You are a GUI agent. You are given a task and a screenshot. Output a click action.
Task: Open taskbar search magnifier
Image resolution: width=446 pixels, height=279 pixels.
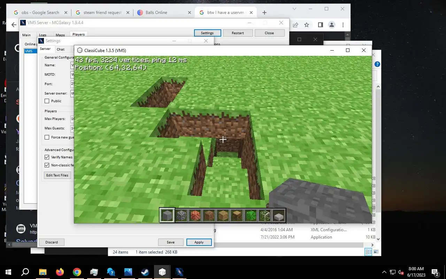point(25,272)
